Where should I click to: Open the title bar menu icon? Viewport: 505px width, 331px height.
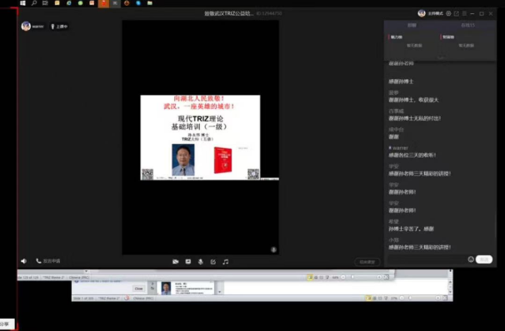[x=464, y=13]
